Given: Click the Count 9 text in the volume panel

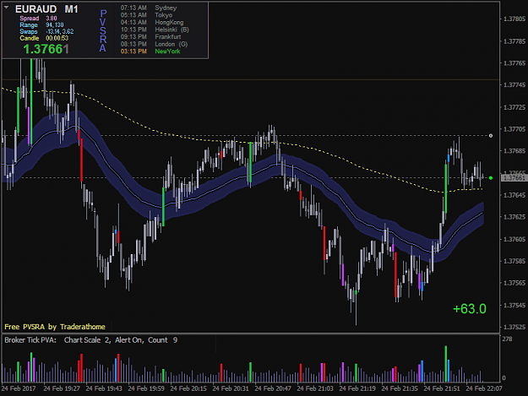Looking at the screenshot, I should pyautogui.click(x=163, y=340).
